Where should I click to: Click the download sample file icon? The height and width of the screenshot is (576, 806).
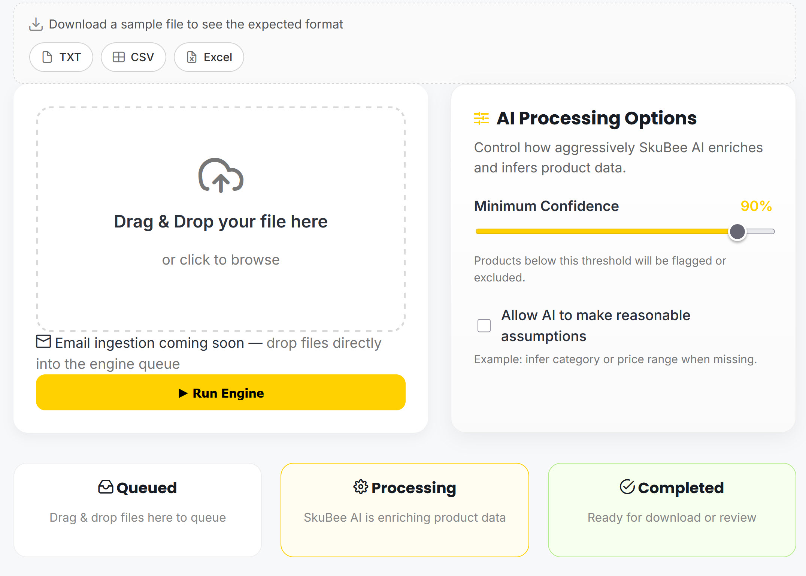(36, 24)
